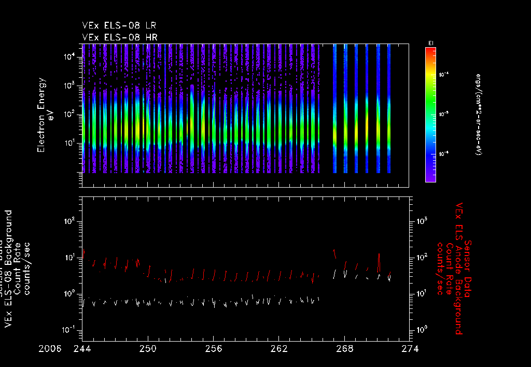The height and width of the screenshot is (367, 531).
Task: Click the 'El' label above the color bar
Action: point(431,44)
